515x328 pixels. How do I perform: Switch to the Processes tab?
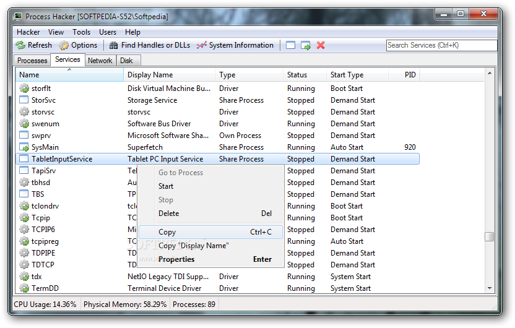tap(32, 61)
